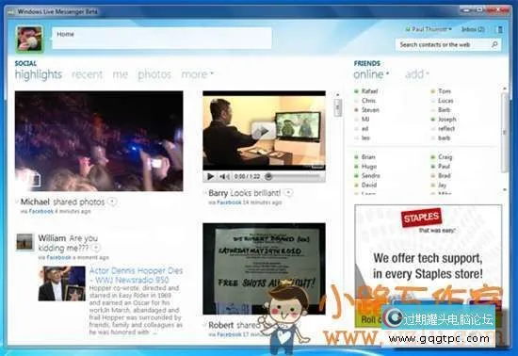The width and height of the screenshot is (518, 356).
Task: Open Facebook link under Michael's post
Action: coord(40,211)
